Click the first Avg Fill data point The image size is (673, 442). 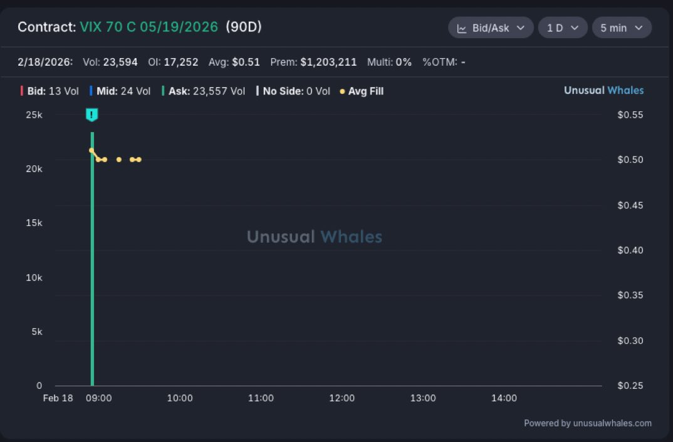click(x=91, y=150)
